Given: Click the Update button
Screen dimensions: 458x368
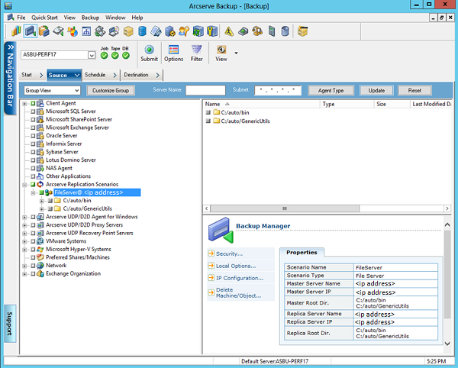Looking at the screenshot, I should (x=376, y=91).
